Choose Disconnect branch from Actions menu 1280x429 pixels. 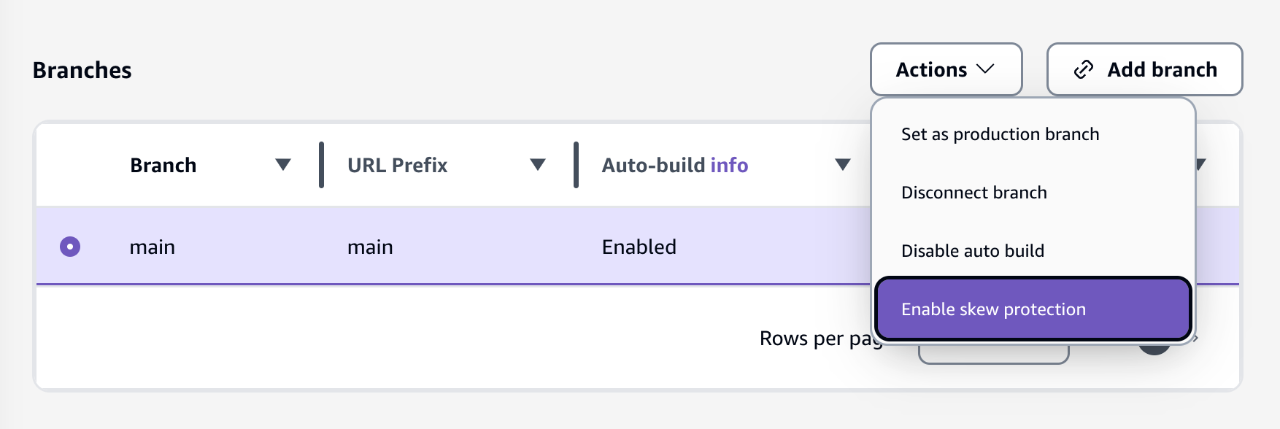[974, 192]
